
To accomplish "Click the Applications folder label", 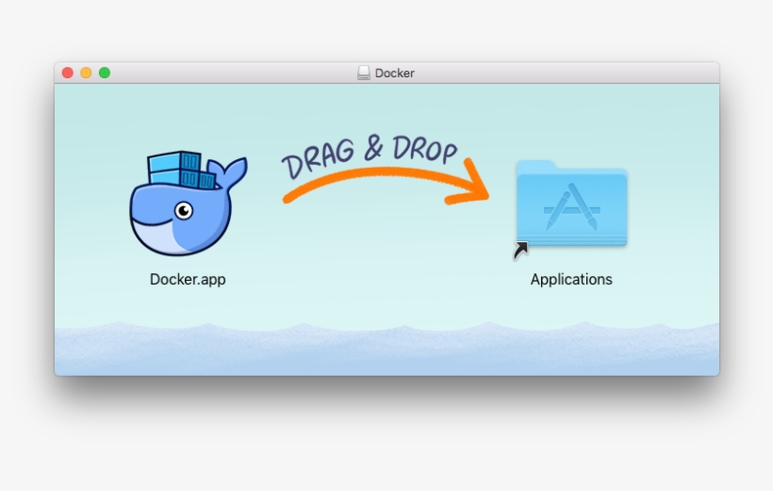I will 571,280.
